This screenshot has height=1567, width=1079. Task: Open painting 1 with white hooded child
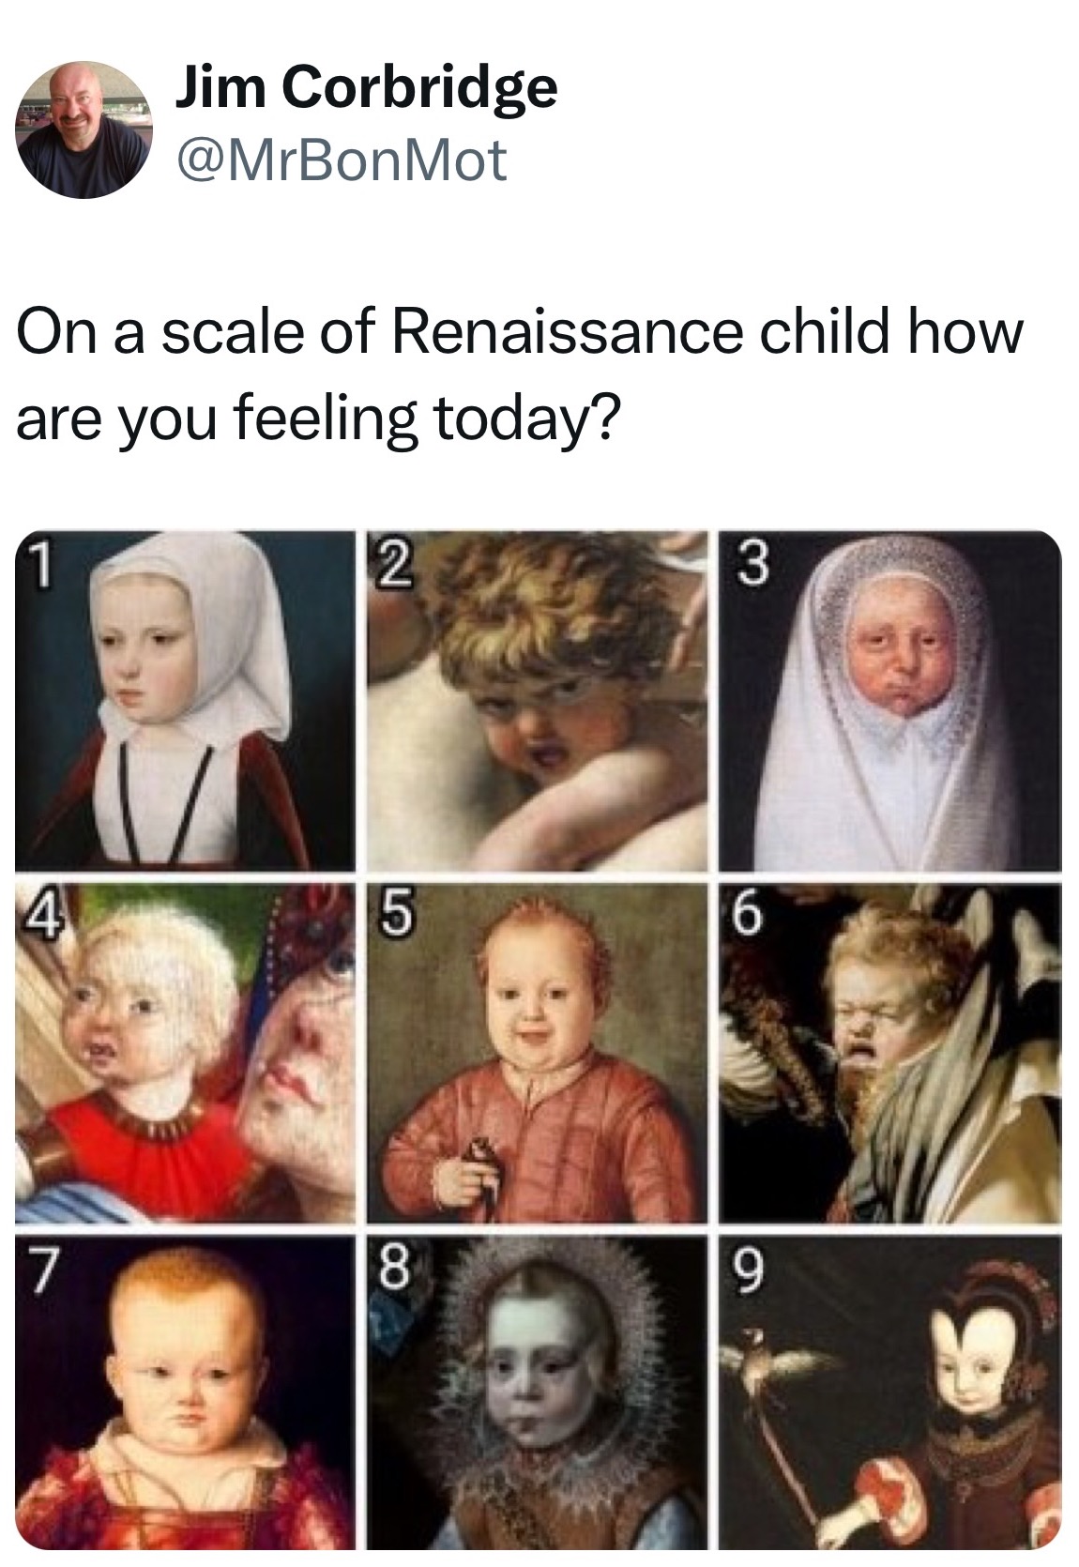pos(185,701)
